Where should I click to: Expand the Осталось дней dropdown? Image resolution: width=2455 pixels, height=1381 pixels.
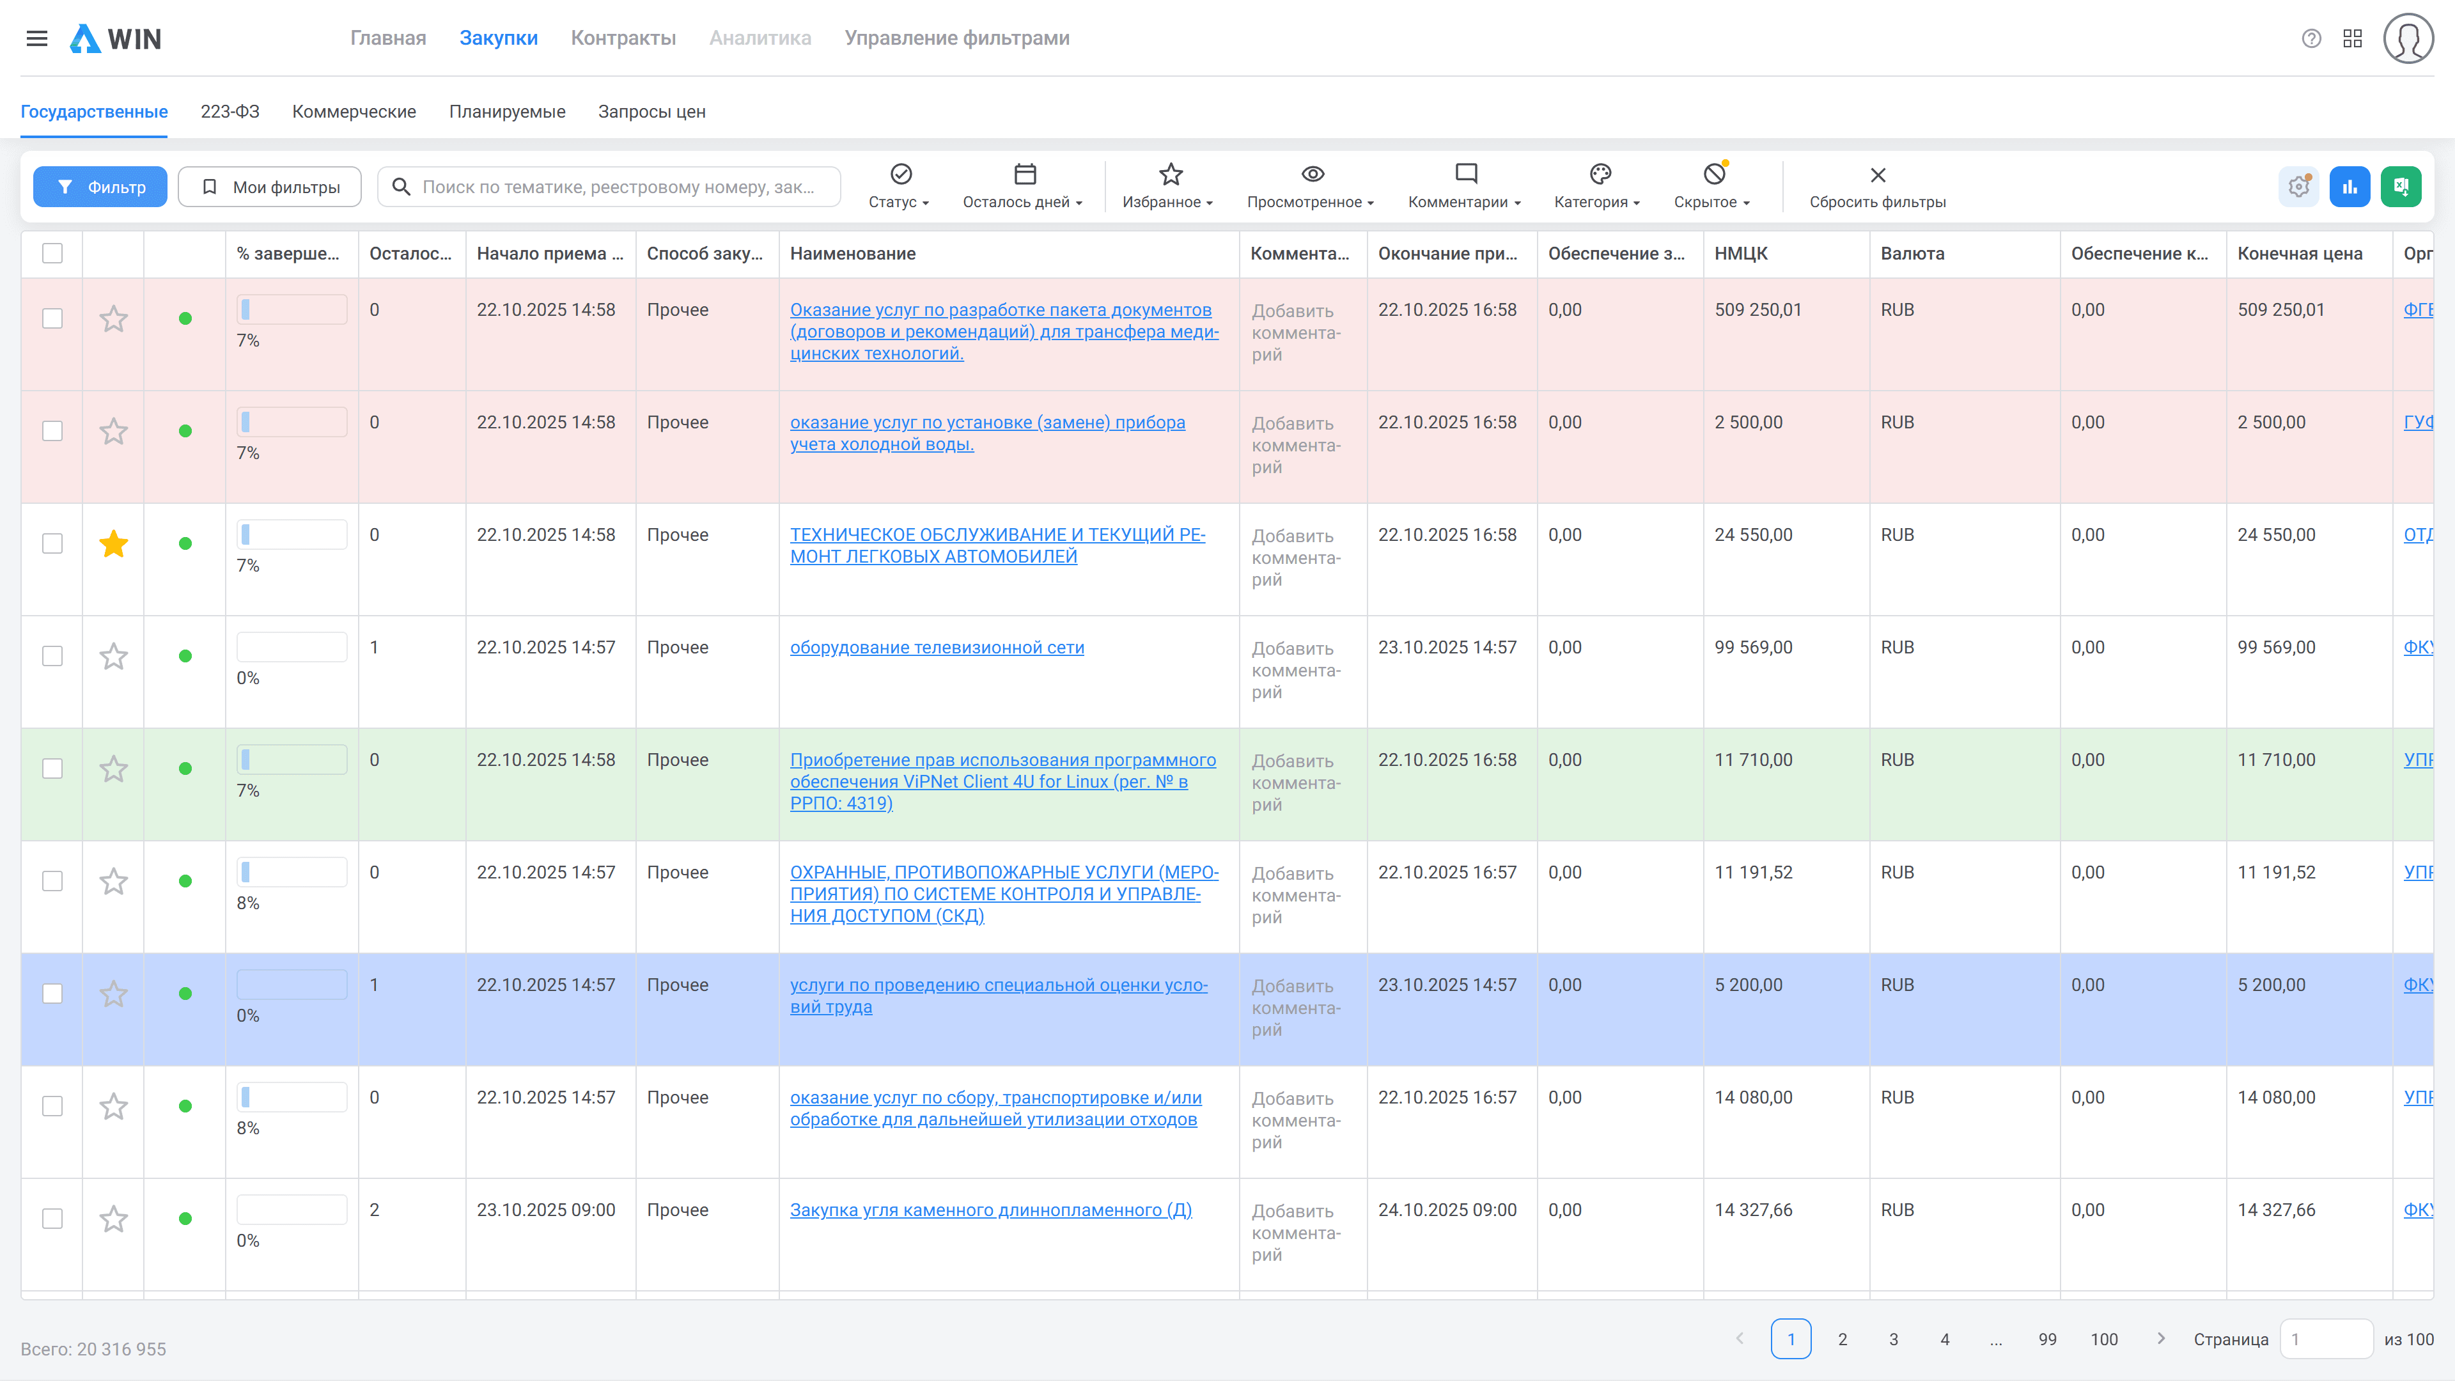[1024, 186]
